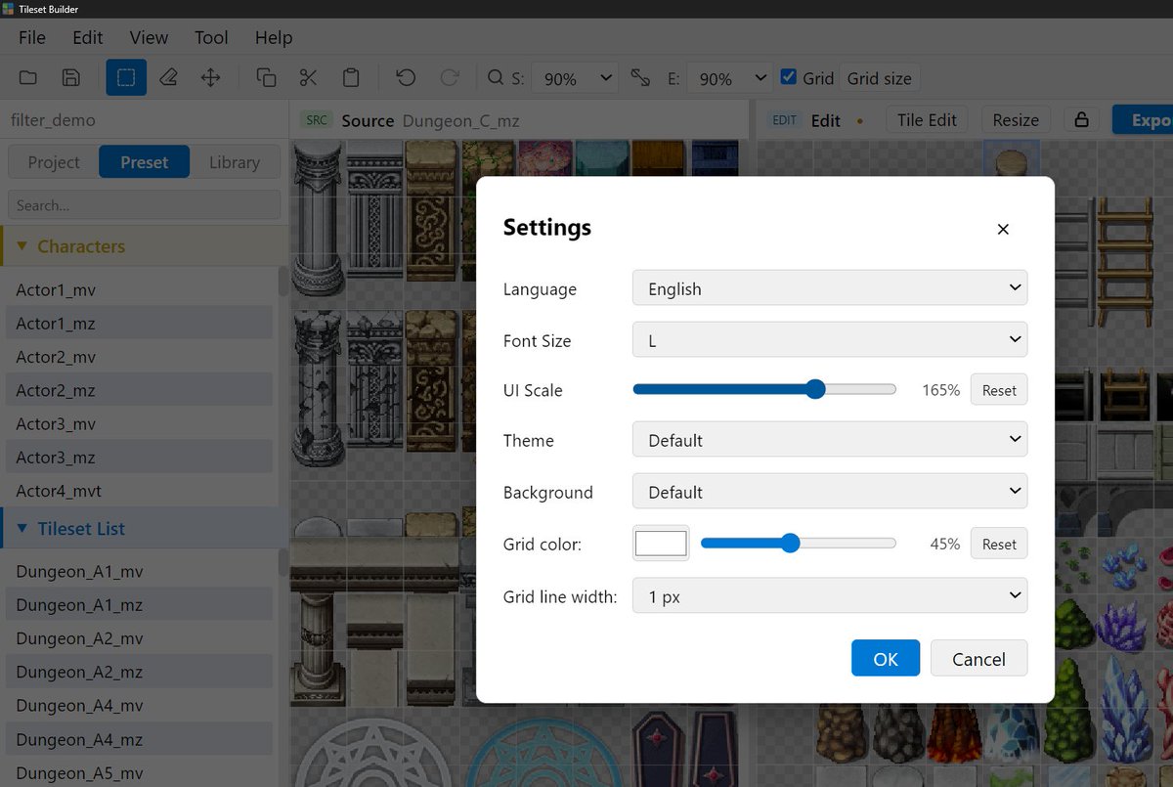Open the white Grid color swatch
This screenshot has height=787, width=1173.
661,544
